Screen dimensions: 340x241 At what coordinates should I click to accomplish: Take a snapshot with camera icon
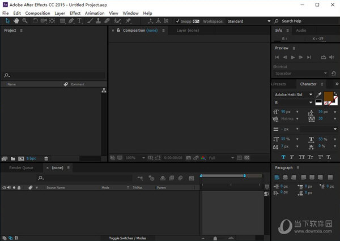(x=189, y=158)
